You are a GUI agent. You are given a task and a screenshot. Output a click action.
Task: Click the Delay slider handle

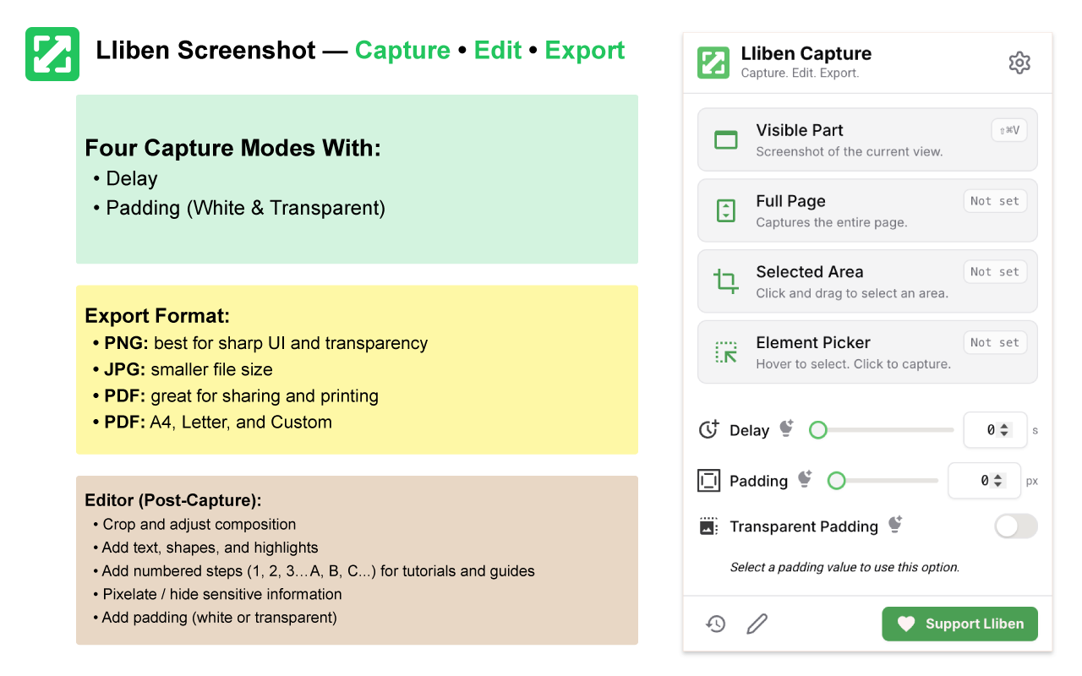(x=817, y=430)
